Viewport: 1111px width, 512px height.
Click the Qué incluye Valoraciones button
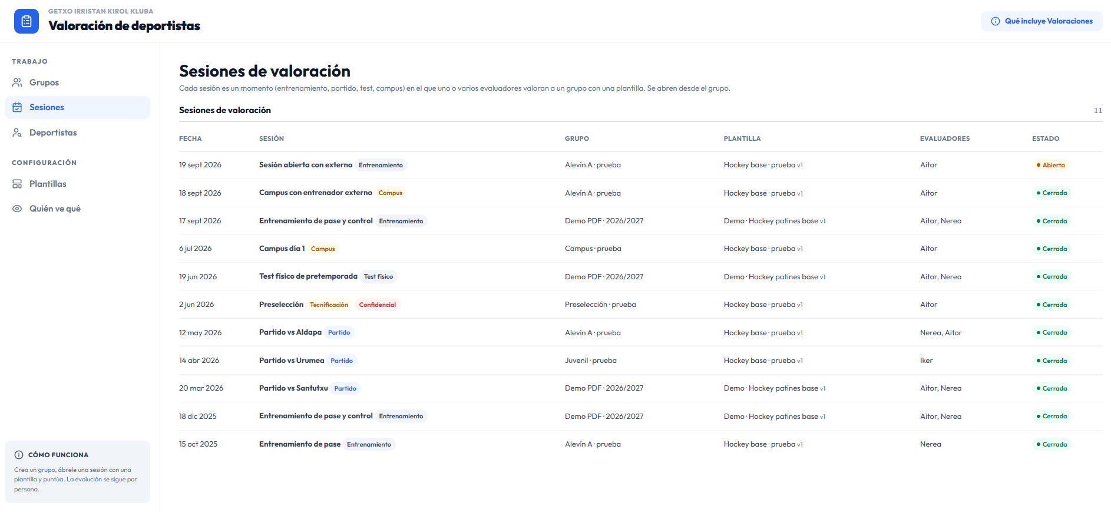(x=1041, y=21)
